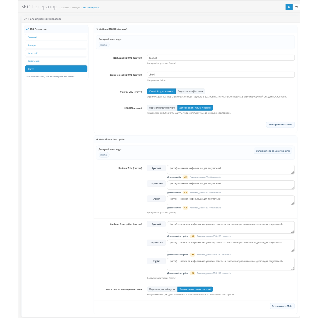
Task: Choose Перезаписувати існуючі for SEO URL статей
Action: (162, 108)
